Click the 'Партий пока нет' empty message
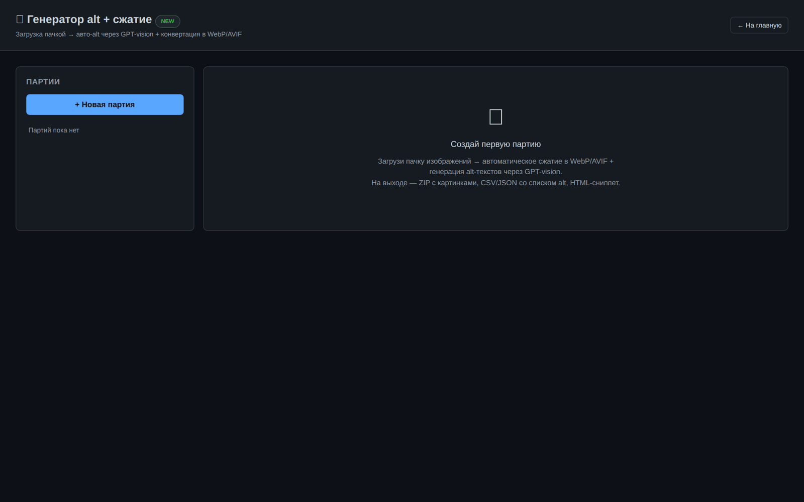804x502 pixels. [54, 130]
